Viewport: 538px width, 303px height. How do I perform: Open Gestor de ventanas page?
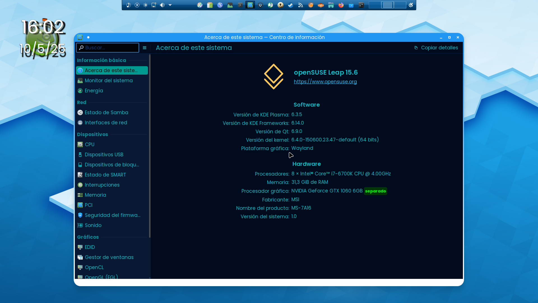coord(112,257)
